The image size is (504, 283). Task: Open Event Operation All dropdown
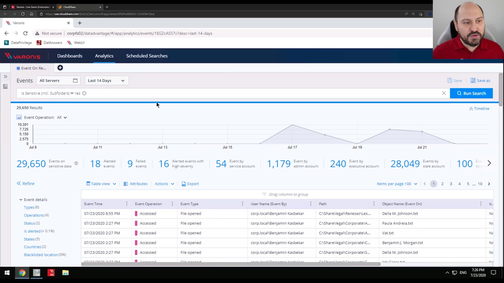[62, 117]
